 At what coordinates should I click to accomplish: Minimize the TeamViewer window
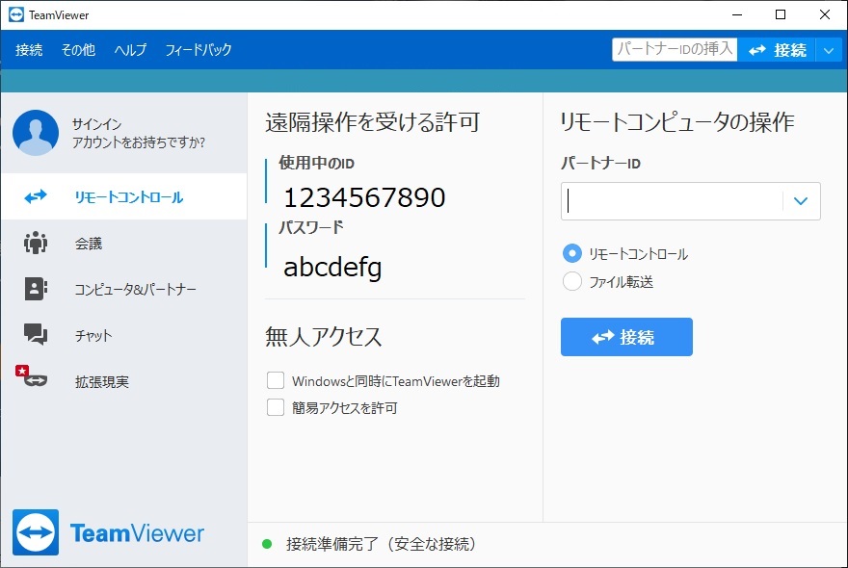(x=736, y=14)
